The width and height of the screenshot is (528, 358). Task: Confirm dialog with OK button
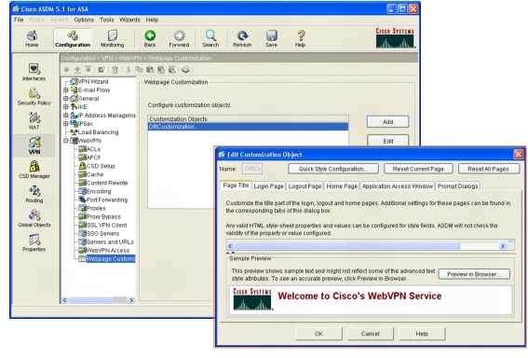[318, 334]
